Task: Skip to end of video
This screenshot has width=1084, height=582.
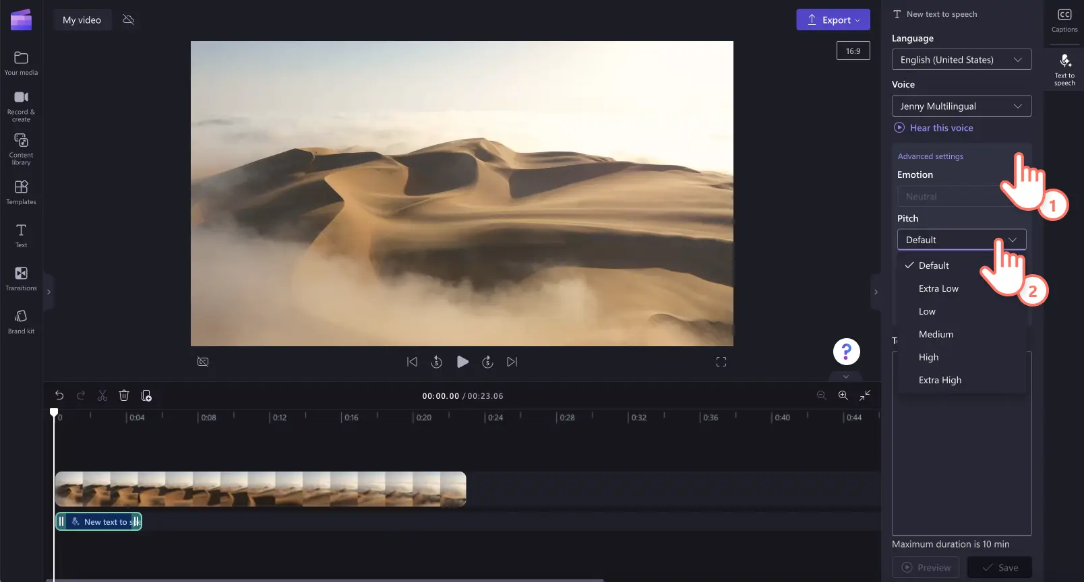Action: [x=512, y=362]
